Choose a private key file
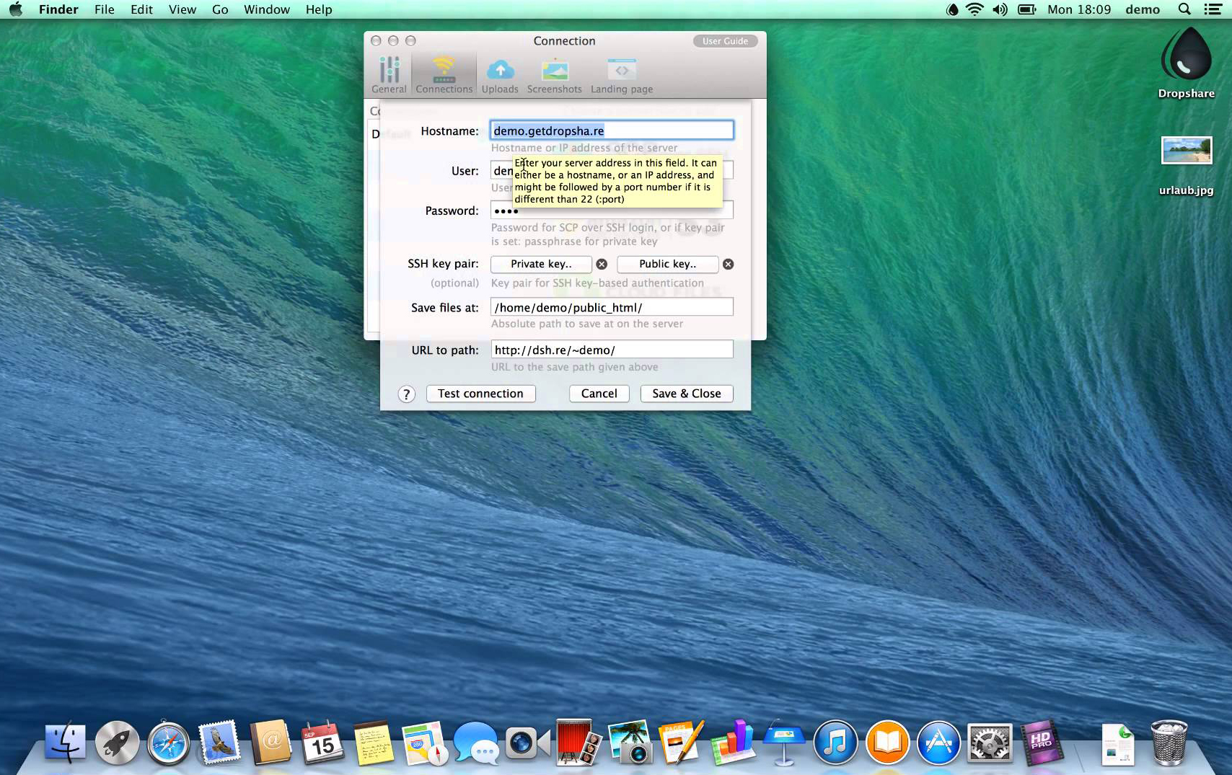 541,265
